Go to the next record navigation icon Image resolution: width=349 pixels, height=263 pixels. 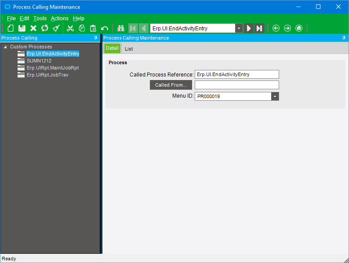[249, 28]
